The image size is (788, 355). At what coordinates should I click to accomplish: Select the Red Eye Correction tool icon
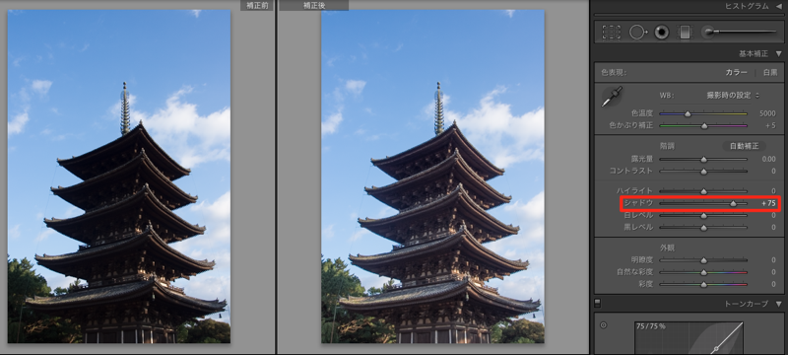point(662,33)
